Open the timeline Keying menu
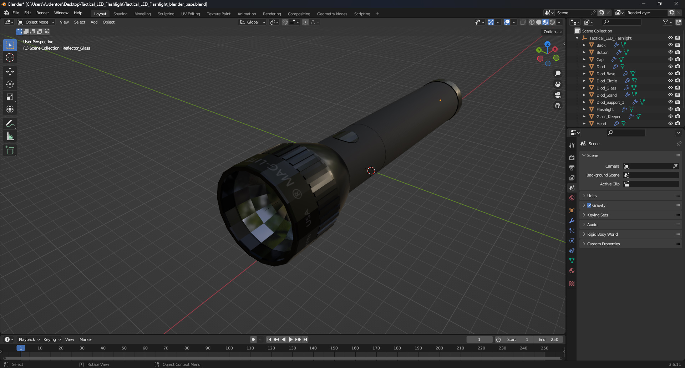Screen dimensions: 685x368 click(52, 339)
